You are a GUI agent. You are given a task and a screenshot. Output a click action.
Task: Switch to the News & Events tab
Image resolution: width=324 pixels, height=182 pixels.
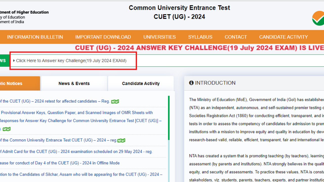pos(74,83)
